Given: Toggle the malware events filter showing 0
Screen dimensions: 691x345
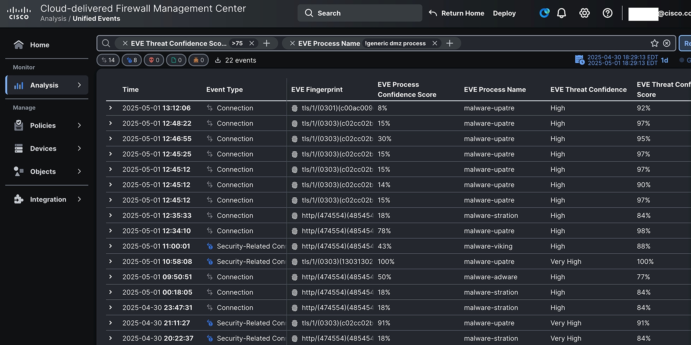Looking at the screenshot, I should point(198,60).
